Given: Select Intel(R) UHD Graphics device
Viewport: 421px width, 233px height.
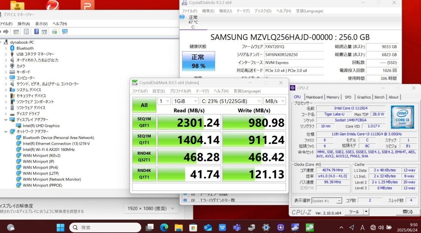Looking at the screenshot, I should click(x=41, y=126).
